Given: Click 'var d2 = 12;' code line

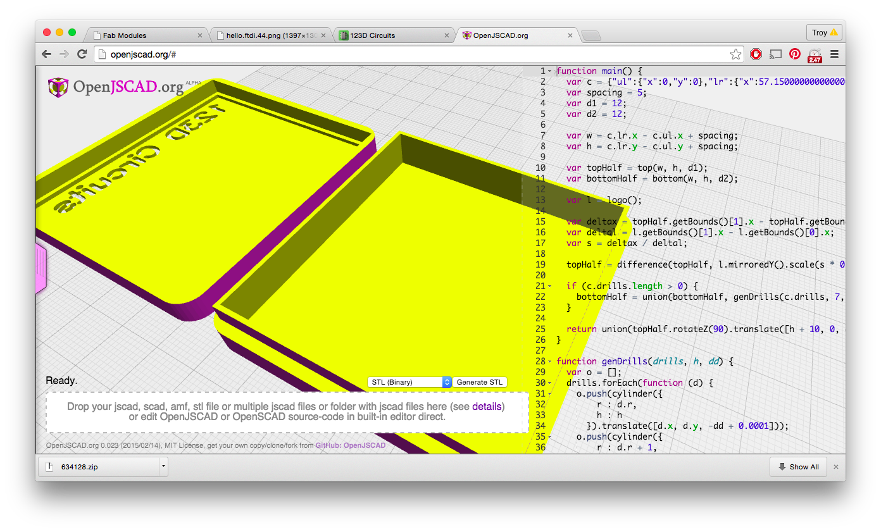Looking at the screenshot, I should tap(596, 114).
